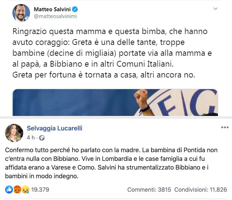
Task: Click the angry face reaction icon
Action: point(17,189)
